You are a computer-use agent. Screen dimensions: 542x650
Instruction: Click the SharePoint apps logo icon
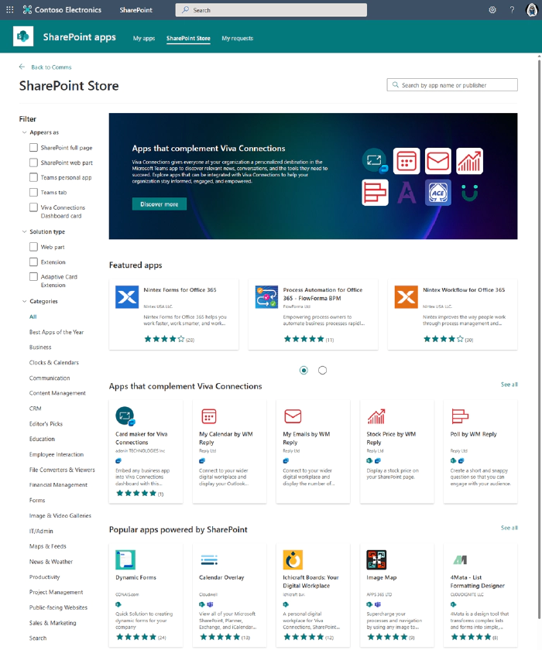coord(23,36)
